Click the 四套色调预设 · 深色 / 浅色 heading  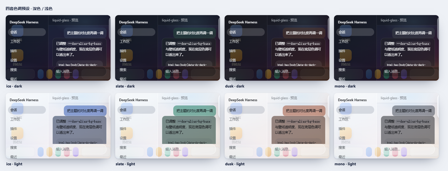29,9
